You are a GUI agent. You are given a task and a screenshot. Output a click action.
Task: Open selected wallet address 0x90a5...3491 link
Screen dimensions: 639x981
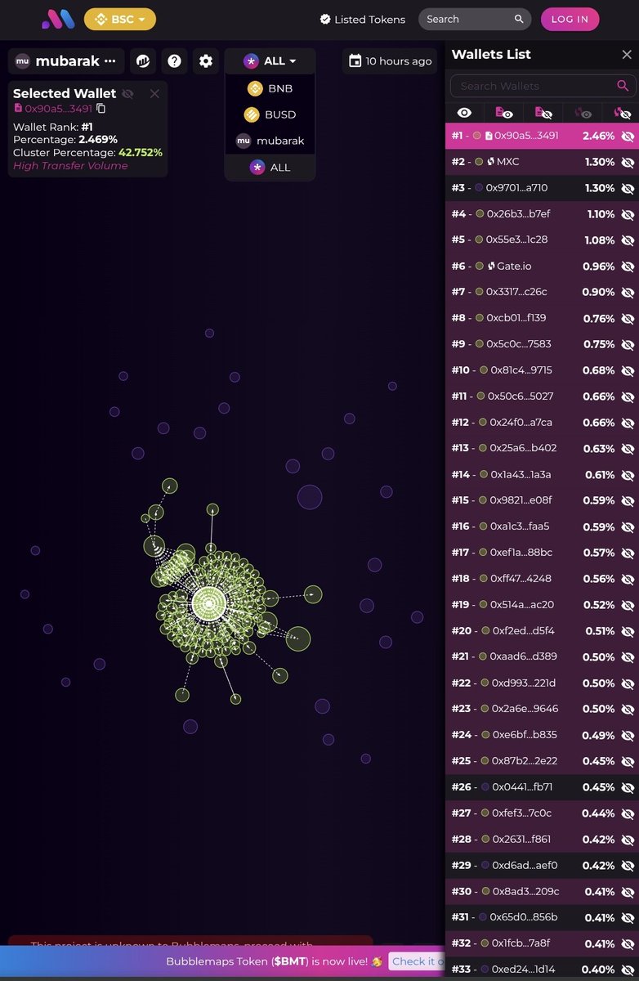point(58,108)
